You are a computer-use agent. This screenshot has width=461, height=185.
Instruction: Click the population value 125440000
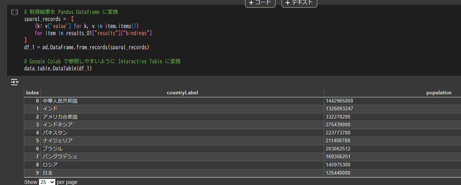pos(338,173)
